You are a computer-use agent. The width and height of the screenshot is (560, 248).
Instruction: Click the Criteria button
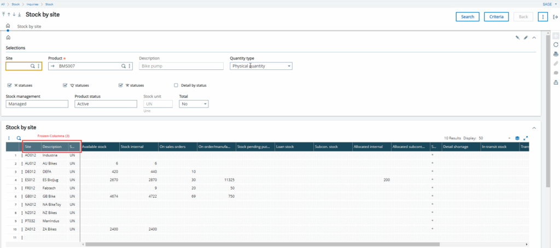[x=496, y=17]
